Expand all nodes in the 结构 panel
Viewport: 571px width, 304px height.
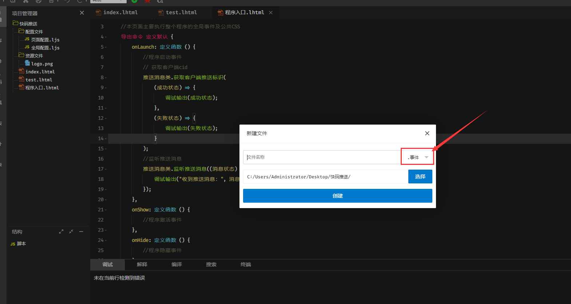(x=61, y=232)
